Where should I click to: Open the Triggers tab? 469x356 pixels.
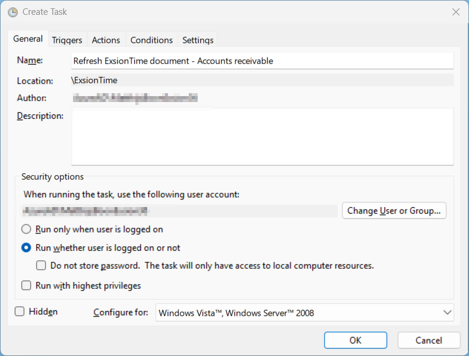(x=67, y=40)
